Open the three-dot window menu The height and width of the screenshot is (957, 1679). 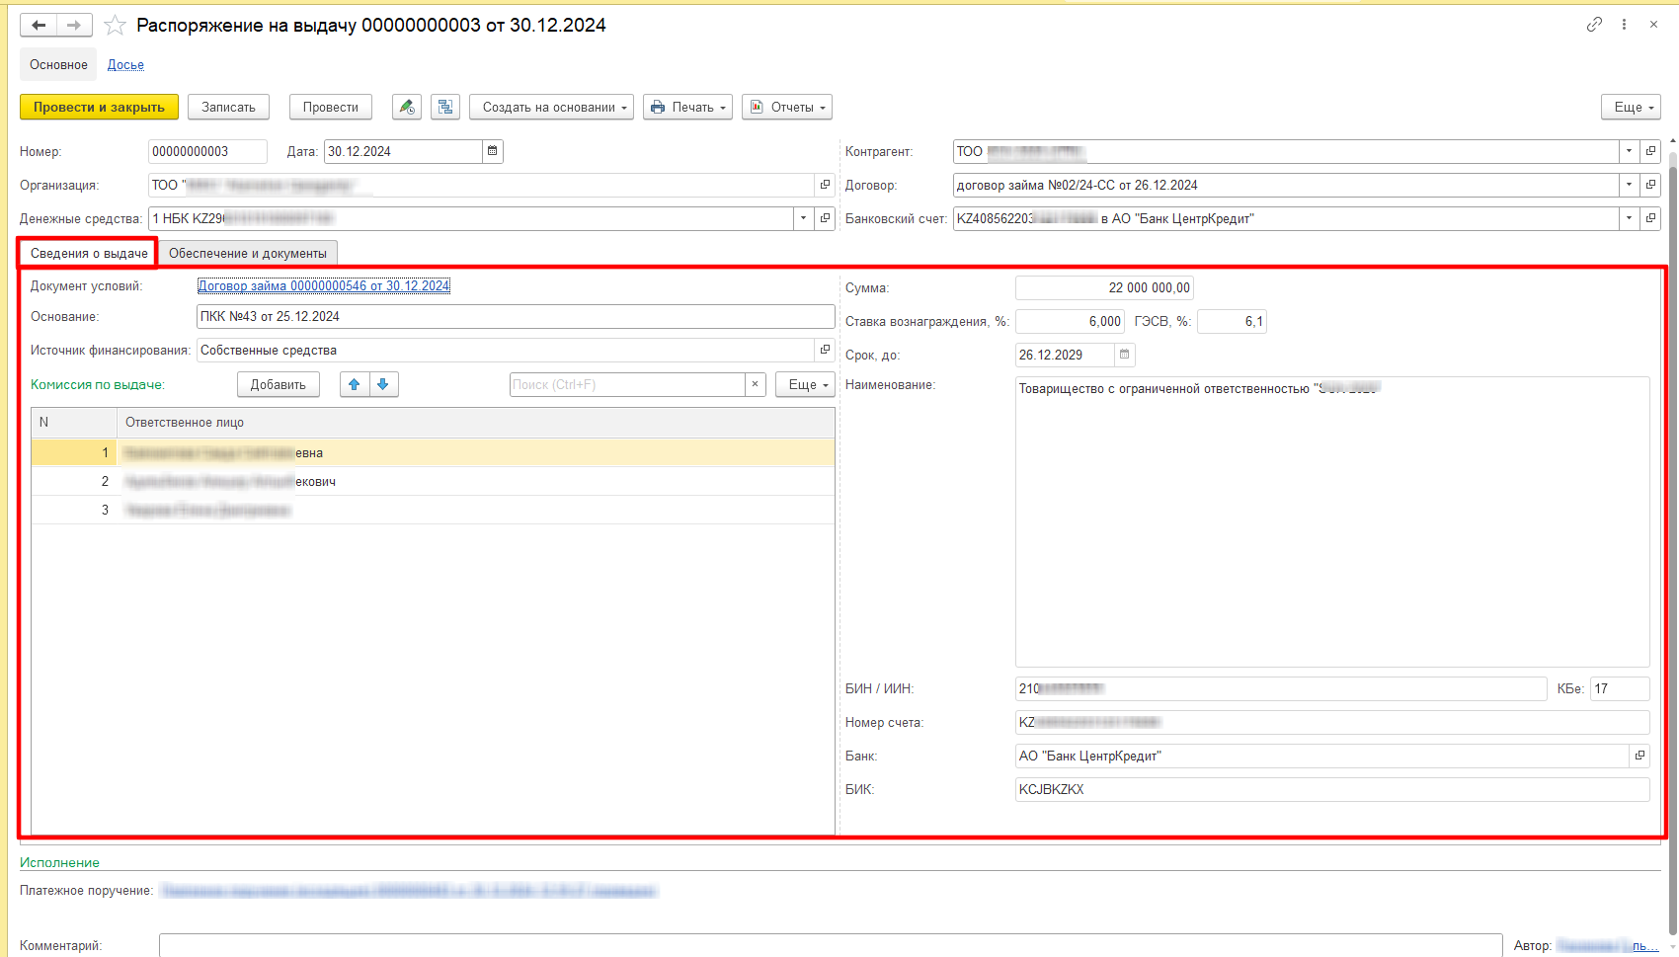(1624, 25)
